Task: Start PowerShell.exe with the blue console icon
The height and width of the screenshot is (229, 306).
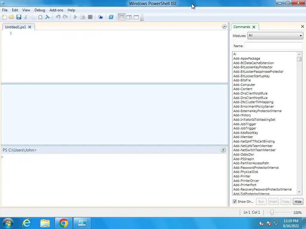Action: coord(111,17)
